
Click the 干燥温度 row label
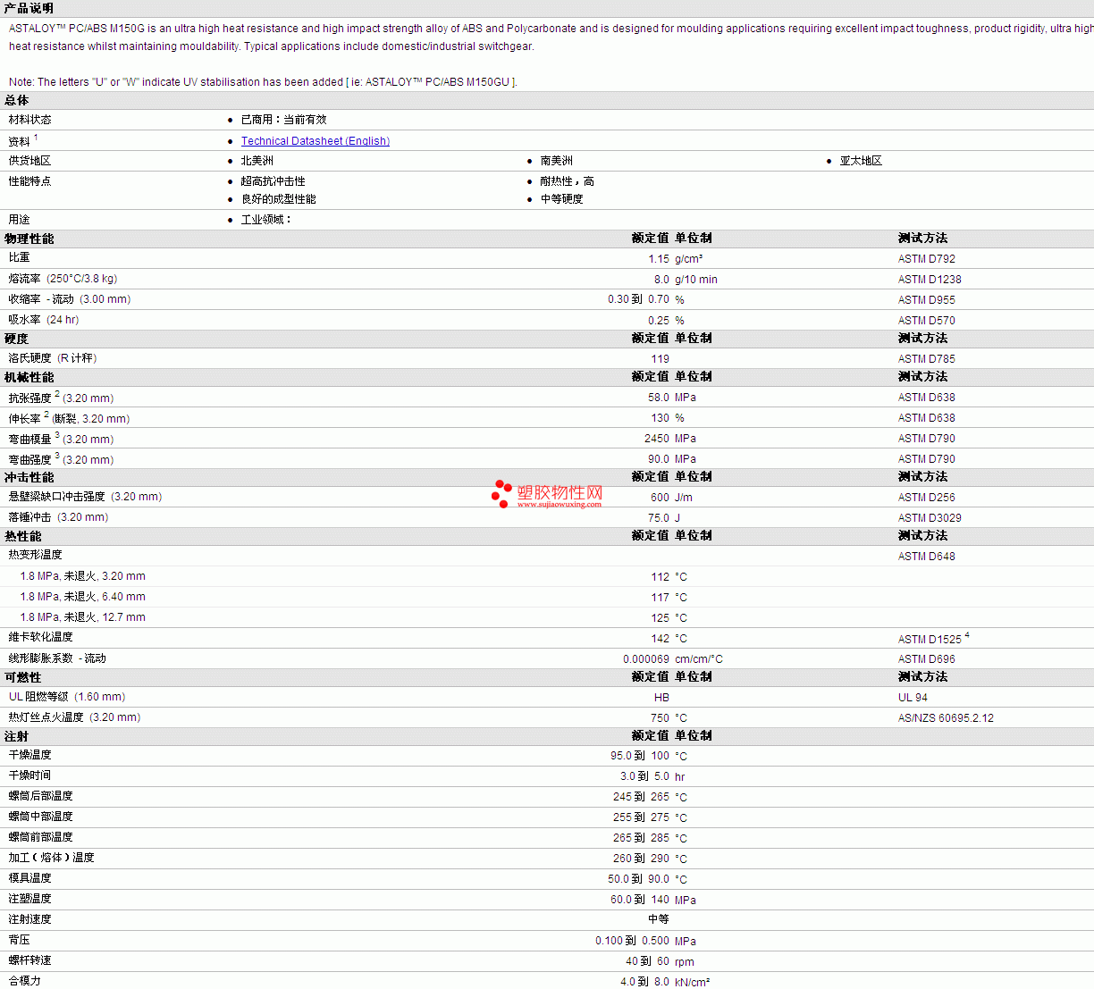click(x=30, y=755)
